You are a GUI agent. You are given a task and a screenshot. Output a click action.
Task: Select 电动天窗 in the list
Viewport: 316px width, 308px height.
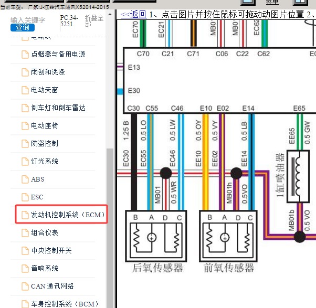[x=44, y=90]
